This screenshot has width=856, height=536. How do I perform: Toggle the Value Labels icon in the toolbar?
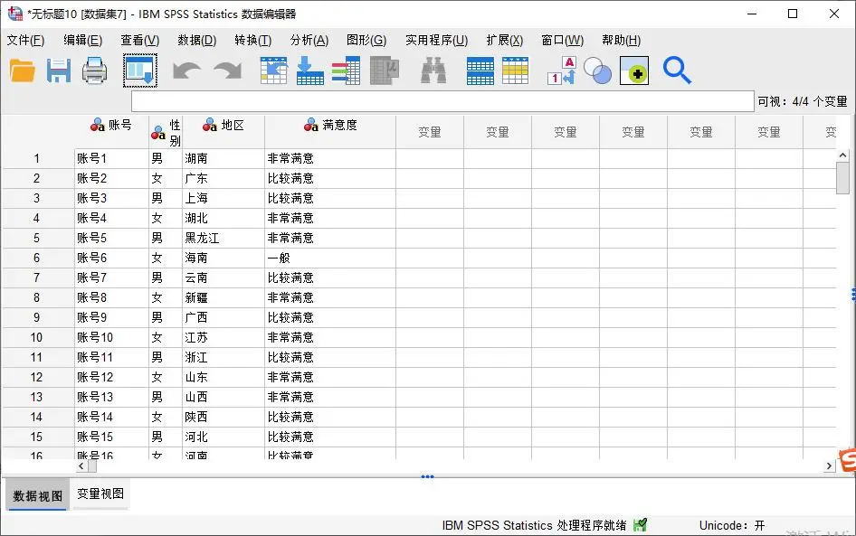[x=561, y=71]
